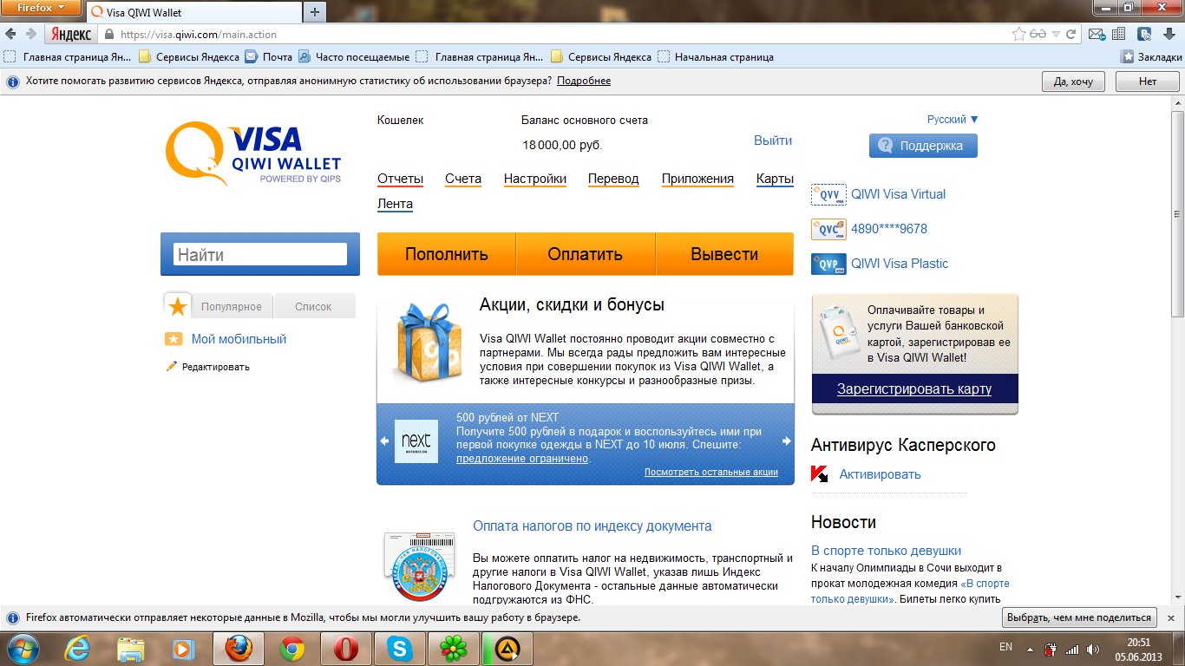Click the Да, хочу button
Screen dimensions: 1185x666
[1073, 82]
